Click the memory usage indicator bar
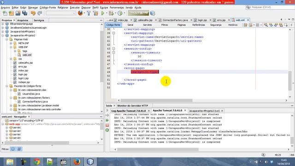295x166 pixels. tap(138, 13)
